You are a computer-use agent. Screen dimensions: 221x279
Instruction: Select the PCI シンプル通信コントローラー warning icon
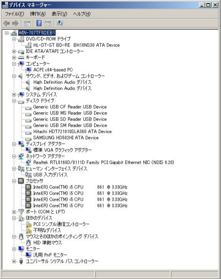pos(29,224)
